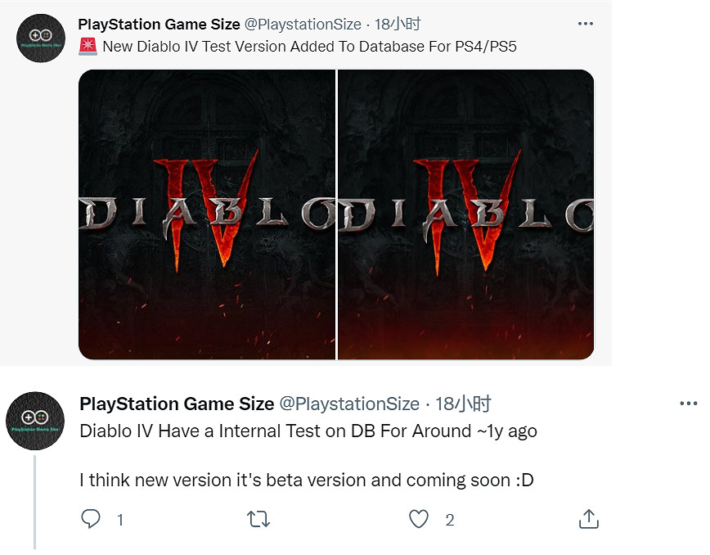This screenshot has height=555, width=710.
Task: Open left Diablo IV image
Action: point(207,214)
